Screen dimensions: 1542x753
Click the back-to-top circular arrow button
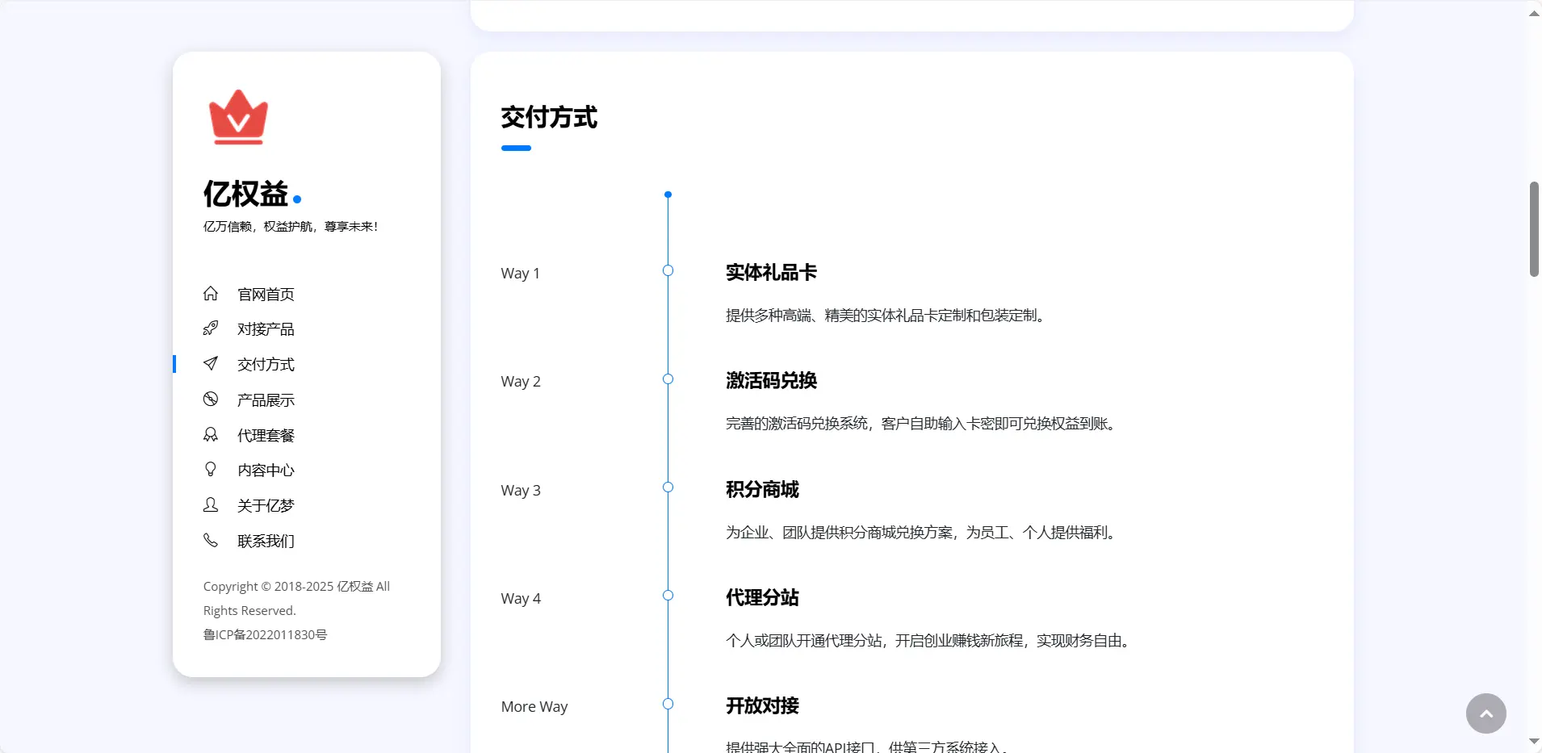[x=1485, y=713]
